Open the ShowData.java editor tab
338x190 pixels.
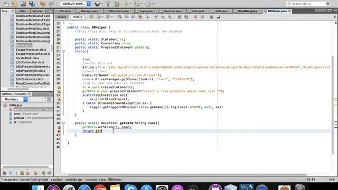tap(247, 11)
